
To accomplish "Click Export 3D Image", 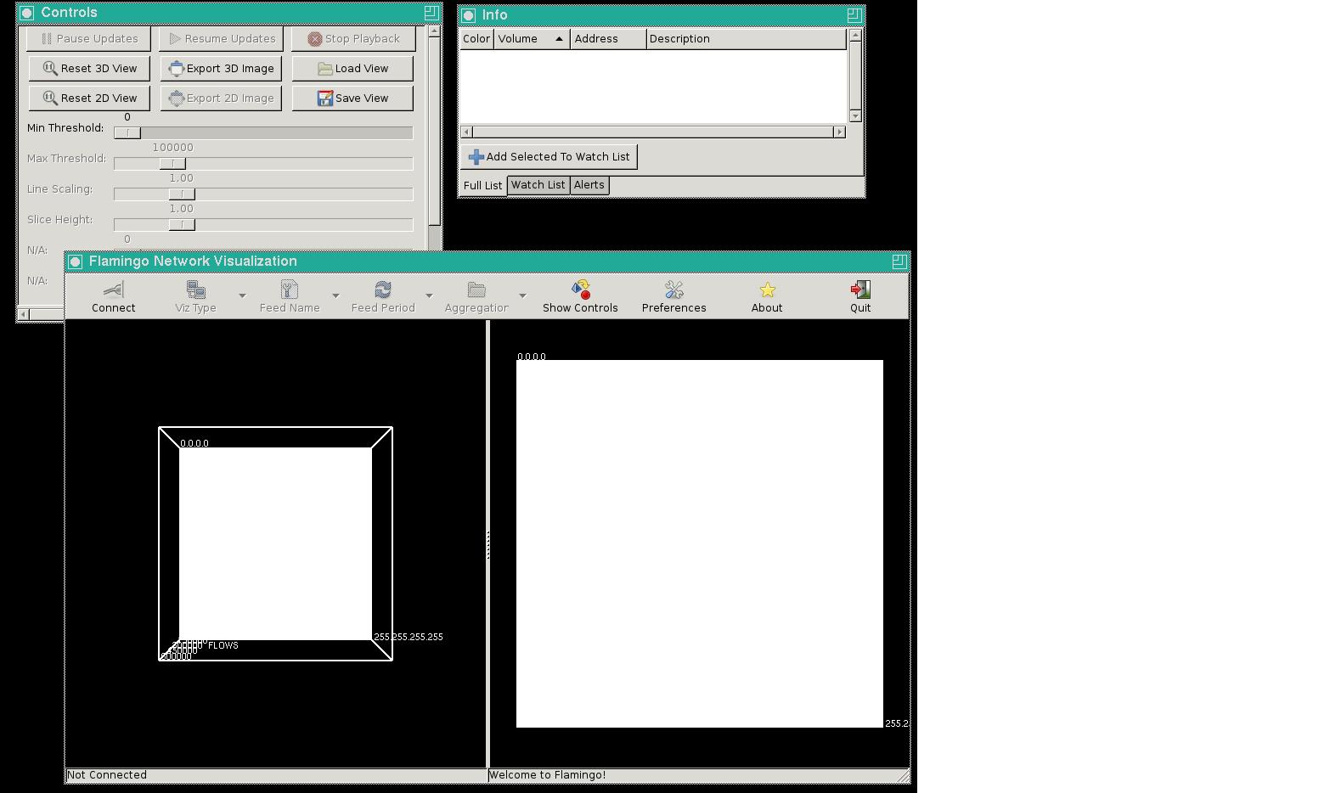I will (222, 69).
